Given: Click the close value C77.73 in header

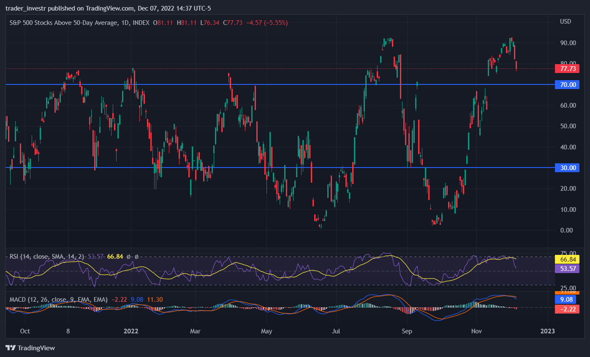Looking at the screenshot, I should pyautogui.click(x=233, y=23).
